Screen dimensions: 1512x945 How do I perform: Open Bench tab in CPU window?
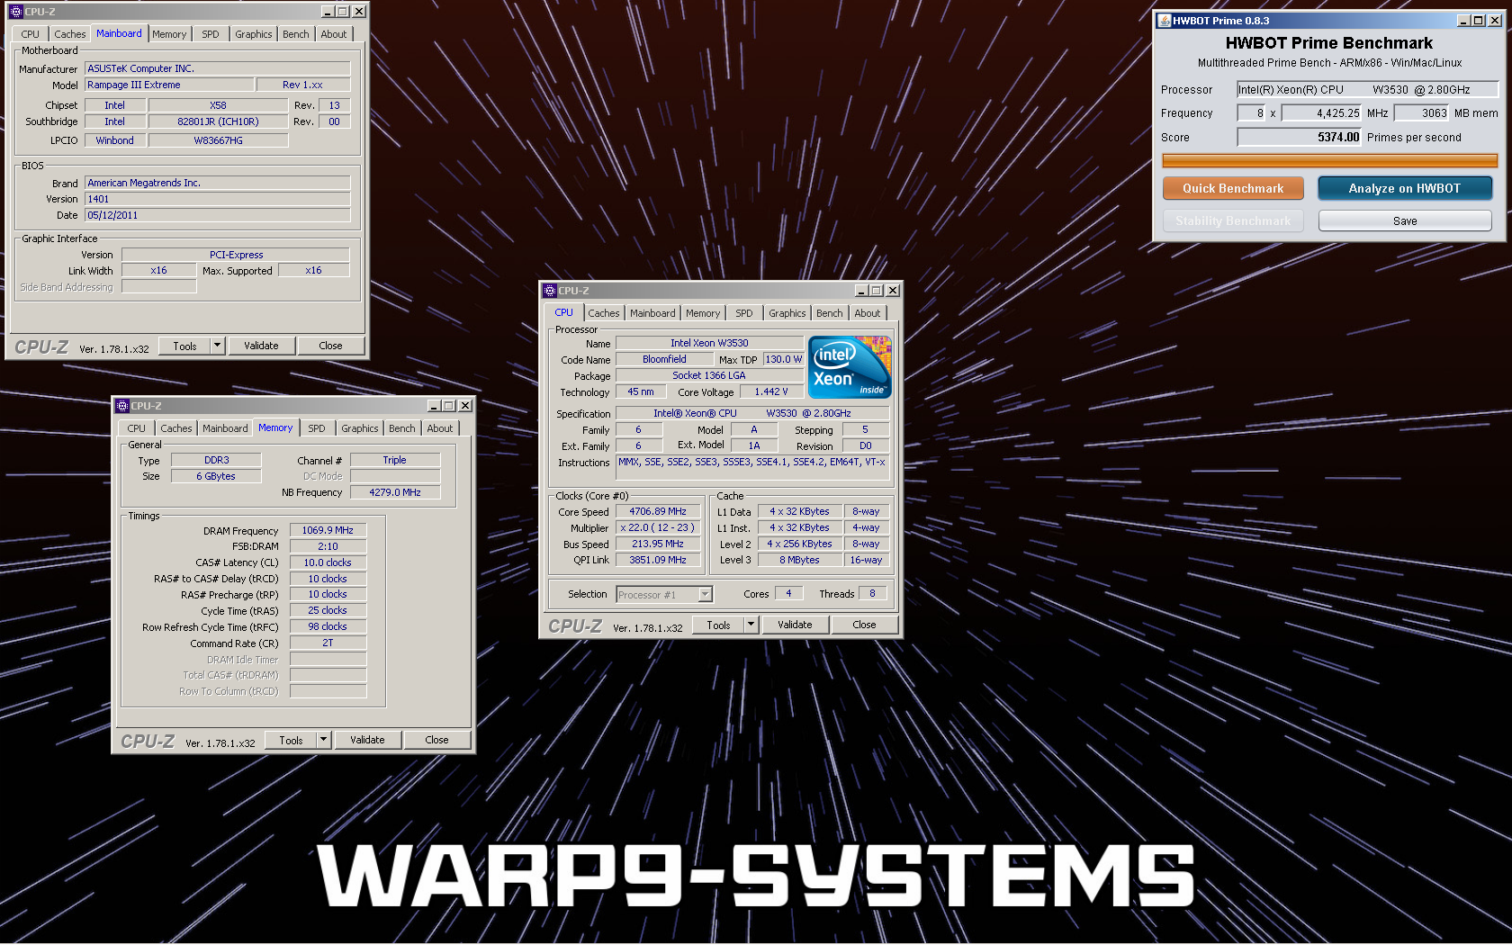[830, 313]
